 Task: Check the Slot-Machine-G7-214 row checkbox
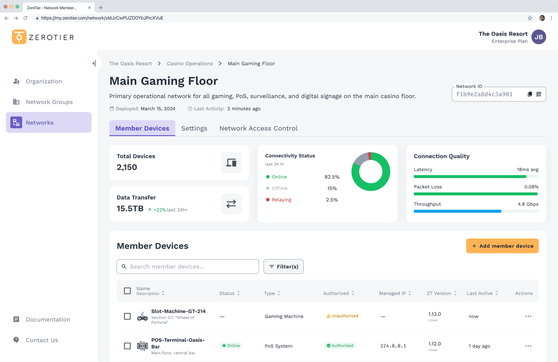[127, 316]
